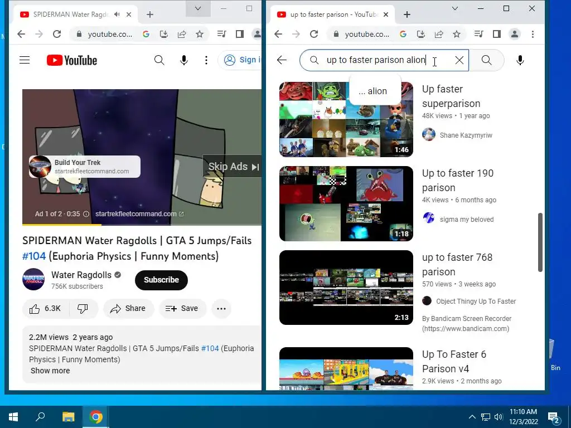Expand description with Show more

[50, 371]
